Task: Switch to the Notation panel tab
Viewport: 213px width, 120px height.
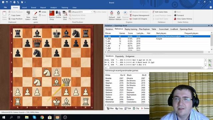Action: coord(109,29)
